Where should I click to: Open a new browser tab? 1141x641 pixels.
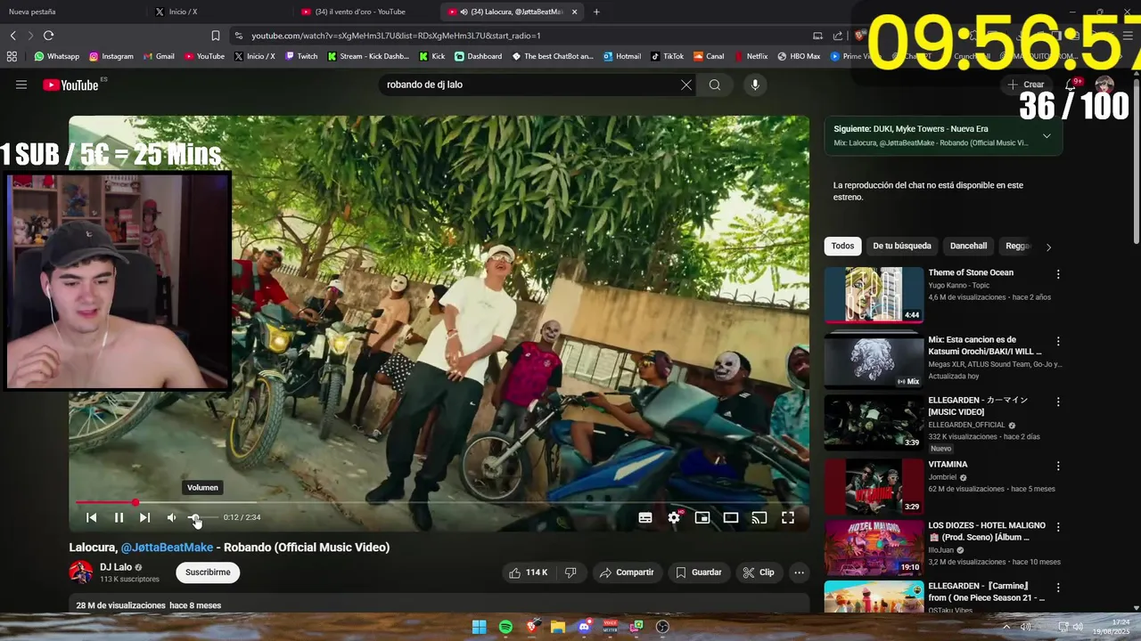click(x=596, y=12)
